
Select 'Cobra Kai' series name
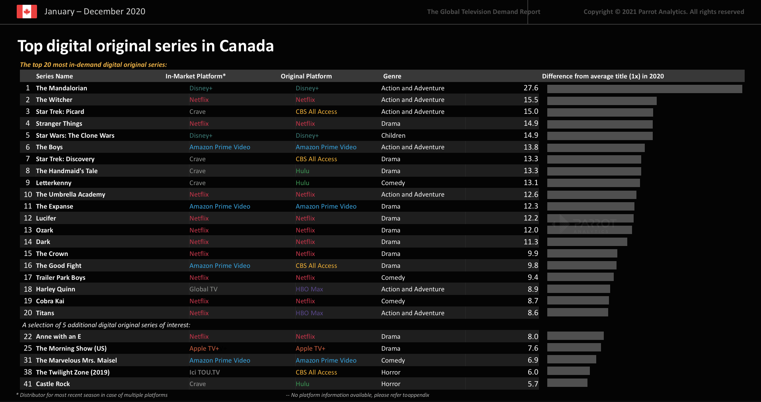tap(50, 301)
